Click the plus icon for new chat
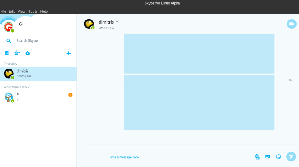 69,53
